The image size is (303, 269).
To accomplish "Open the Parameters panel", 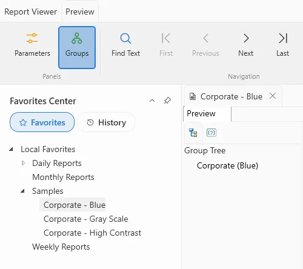I will pyautogui.click(x=32, y=45).
